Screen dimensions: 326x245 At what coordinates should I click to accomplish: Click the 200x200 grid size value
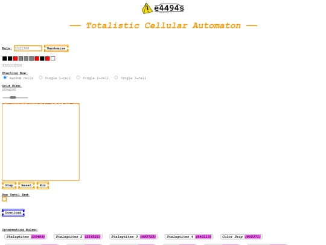pyautogui.click(x=9, y=90)
